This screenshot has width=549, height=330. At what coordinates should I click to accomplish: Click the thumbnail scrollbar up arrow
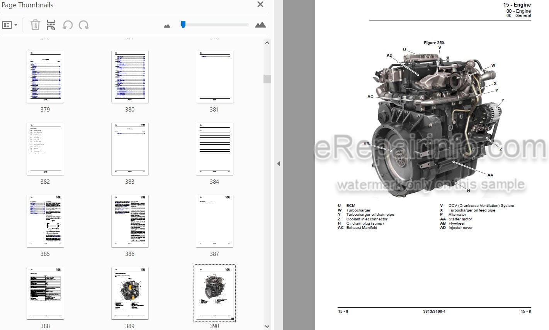point(267,42)
